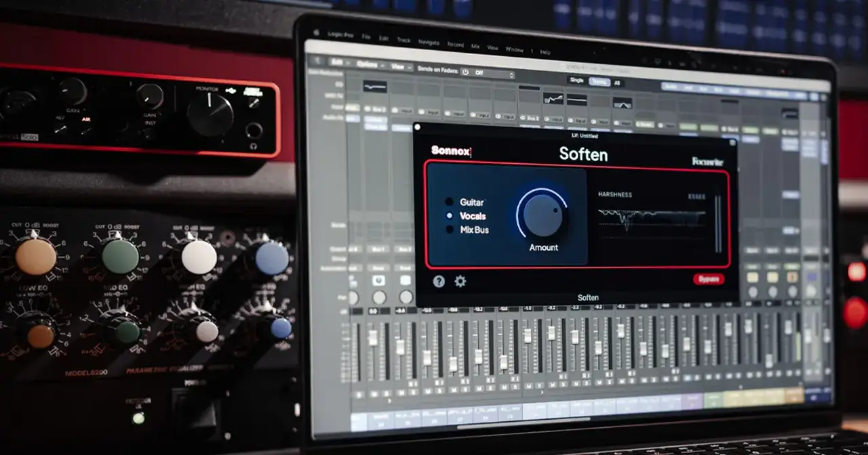Select the Mix Bus mode radio button
This screenshot has height=455, width=868.
click(x=449, y=230)
